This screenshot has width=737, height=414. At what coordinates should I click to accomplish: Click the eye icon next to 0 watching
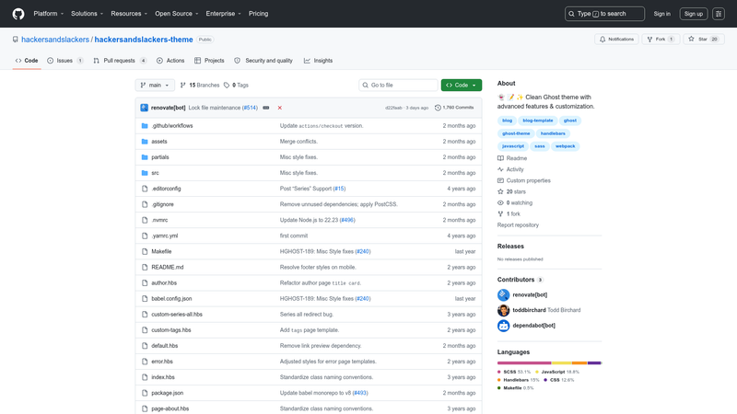coord(500,202)
